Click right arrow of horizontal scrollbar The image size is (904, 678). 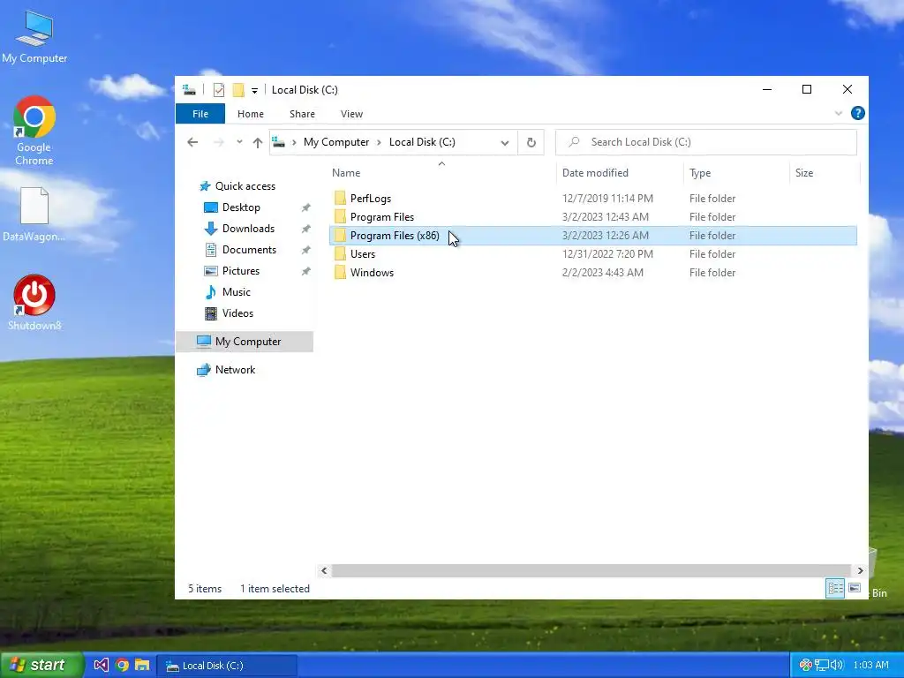(860, 571)
